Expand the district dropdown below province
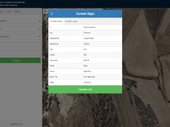Screen dimensions: 170x127 coord(20,29)
